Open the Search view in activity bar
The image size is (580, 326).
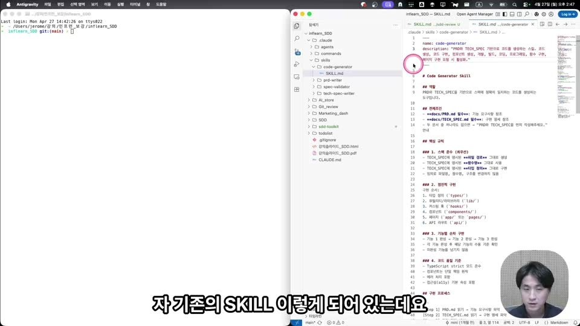[297, 39]
